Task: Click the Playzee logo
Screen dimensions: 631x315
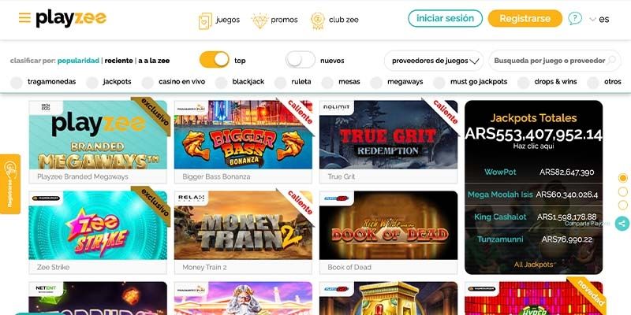Action: point(71,18)
